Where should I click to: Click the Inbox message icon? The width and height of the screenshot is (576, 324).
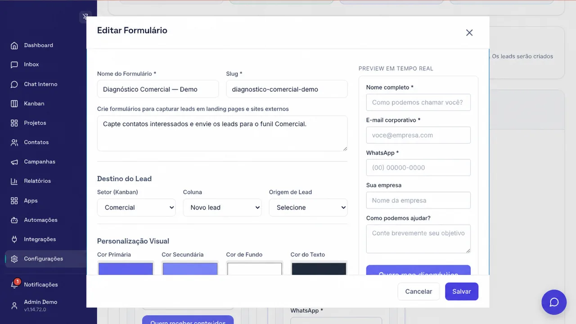tap(14, 65)
